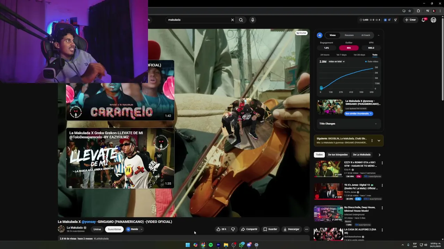Dislike the video
This screenshot has height=249, width=444.
233,229
